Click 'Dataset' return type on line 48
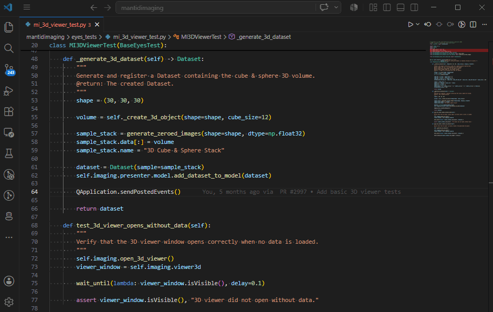 pos(188,59)
